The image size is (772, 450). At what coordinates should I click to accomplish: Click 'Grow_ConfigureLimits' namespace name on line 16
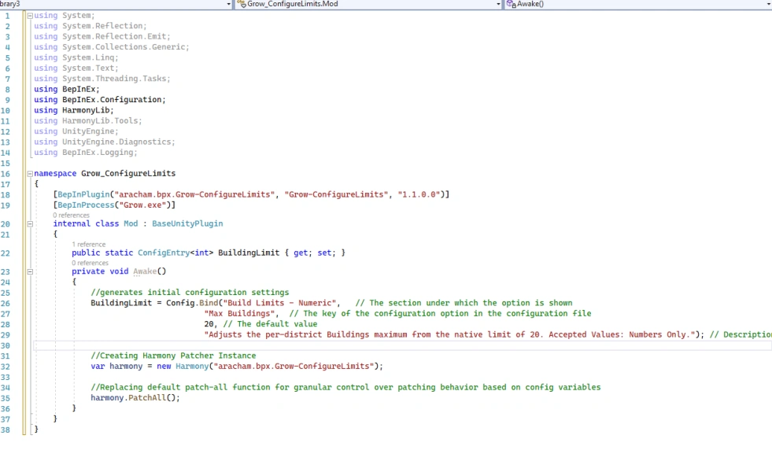click(x=128, y=173)
